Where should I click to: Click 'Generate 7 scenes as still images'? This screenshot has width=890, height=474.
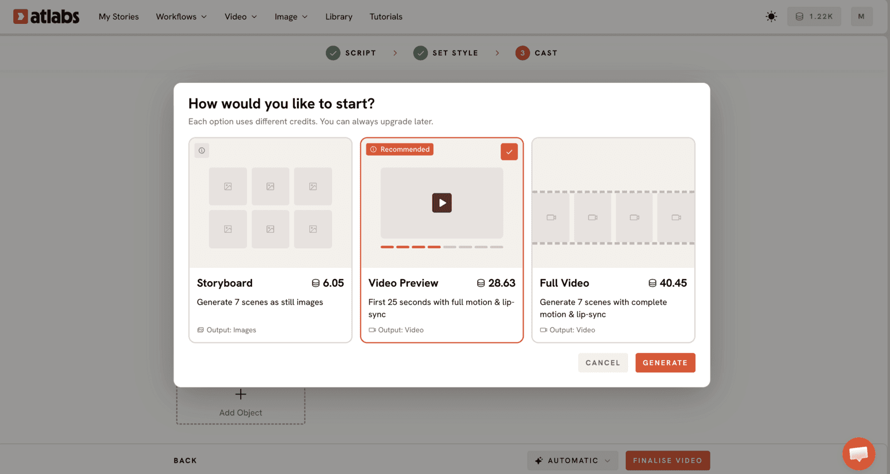[260, 302]
